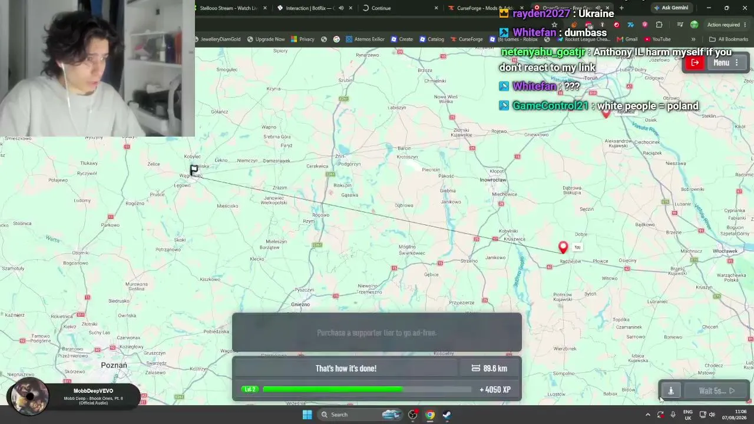The image size is (754, 424).
Task: Switch to the Stellooo Stream tab
Action: (229, 8)
